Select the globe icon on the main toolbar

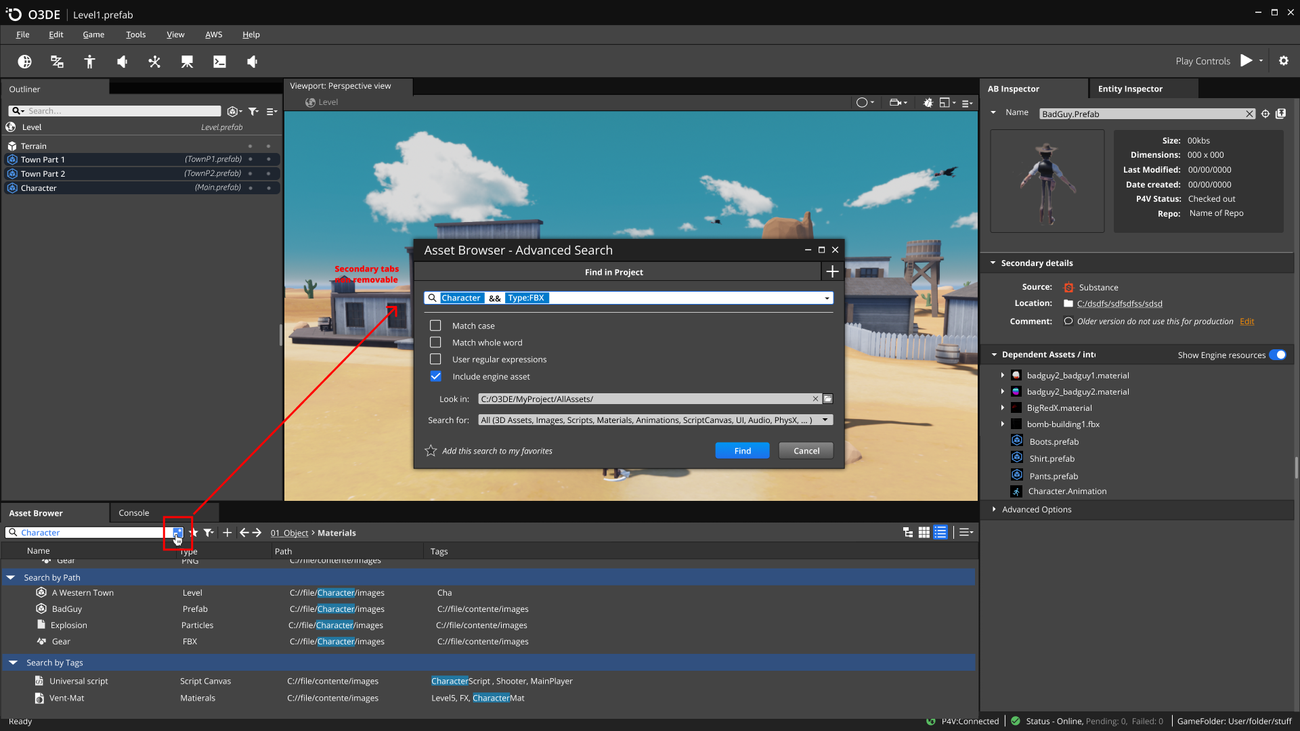point(25,61)
